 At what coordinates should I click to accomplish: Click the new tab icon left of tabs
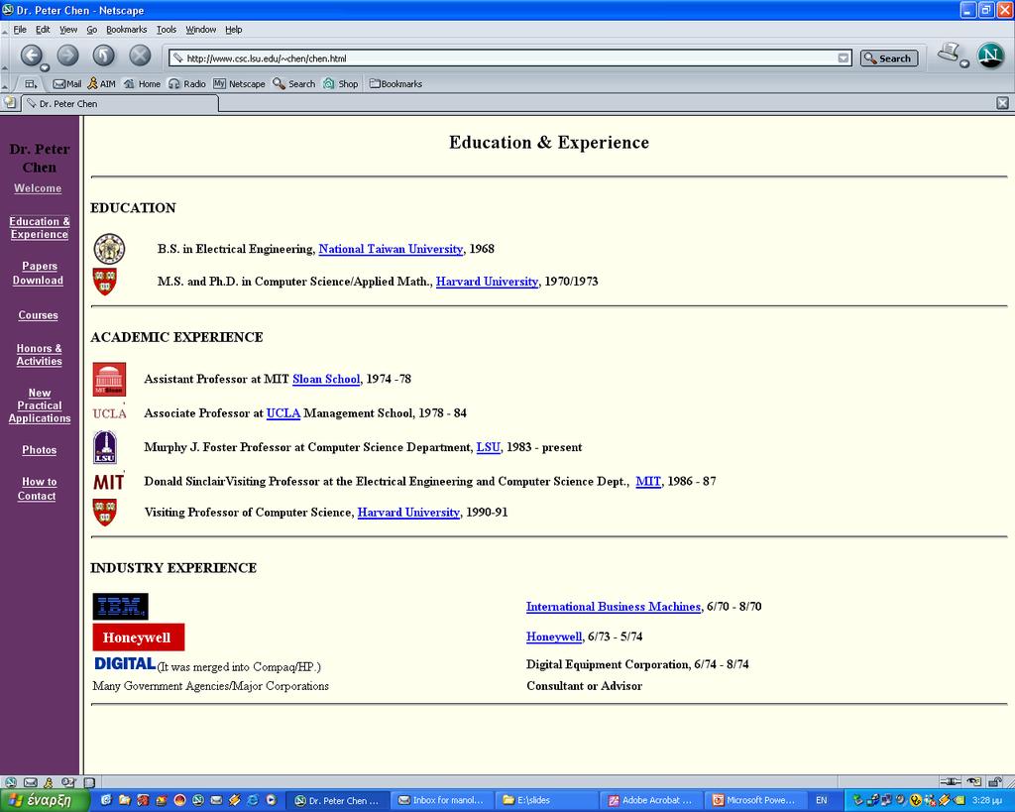[10, 102]
